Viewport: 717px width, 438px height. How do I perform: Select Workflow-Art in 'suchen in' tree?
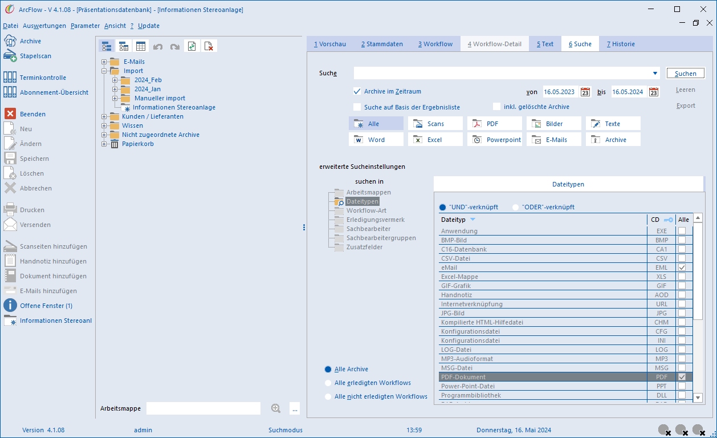pyautogui.click(x=366, y=210)
